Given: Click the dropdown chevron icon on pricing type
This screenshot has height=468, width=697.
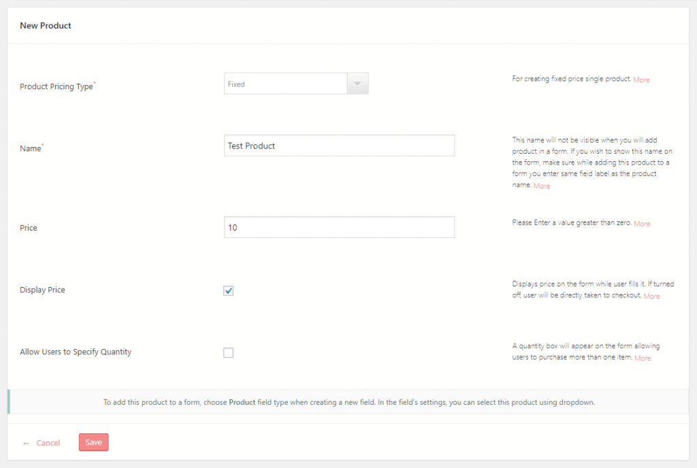Looking at the screenshot, I should tap(357, 82).
